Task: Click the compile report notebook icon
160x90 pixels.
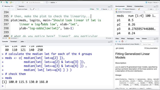Action: pyautogui.click(x=39, y=9)
